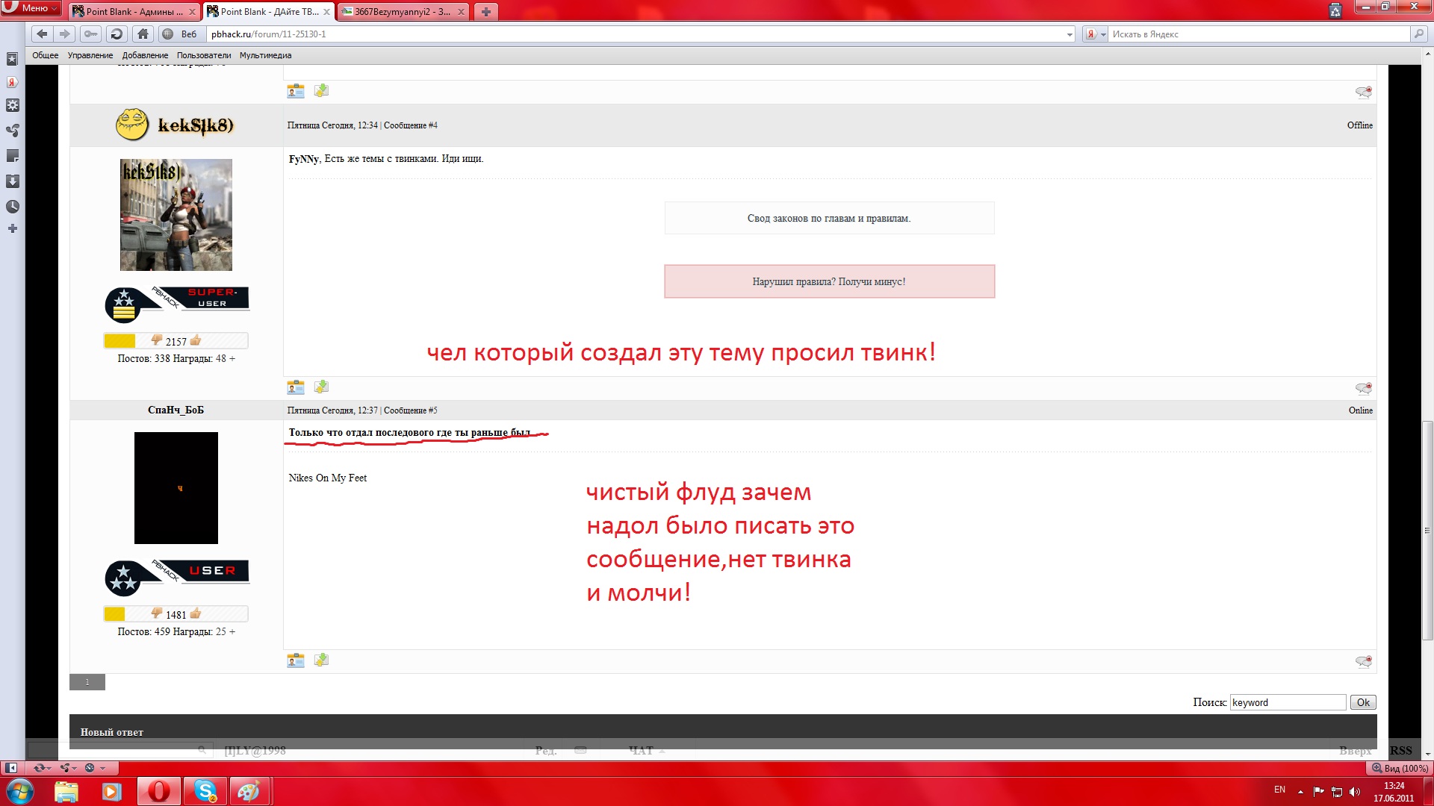Open the profile icon under kek$ik8) post
The width and height of the screenshot is (1434, 806).
(x=296, y=387)
